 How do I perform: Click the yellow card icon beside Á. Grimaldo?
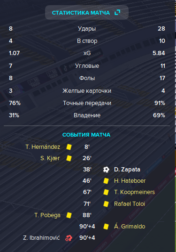coord(106,227)
